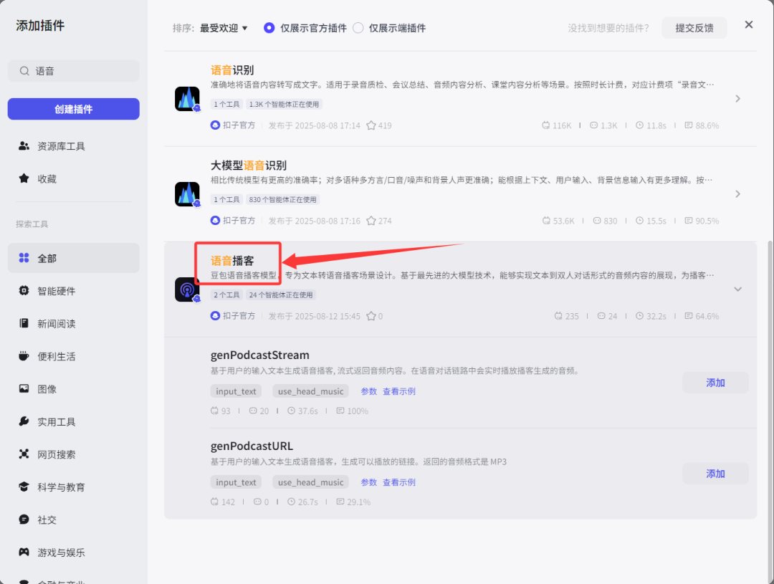Select the 仅展示端插件 radio button

click(358, 28)
